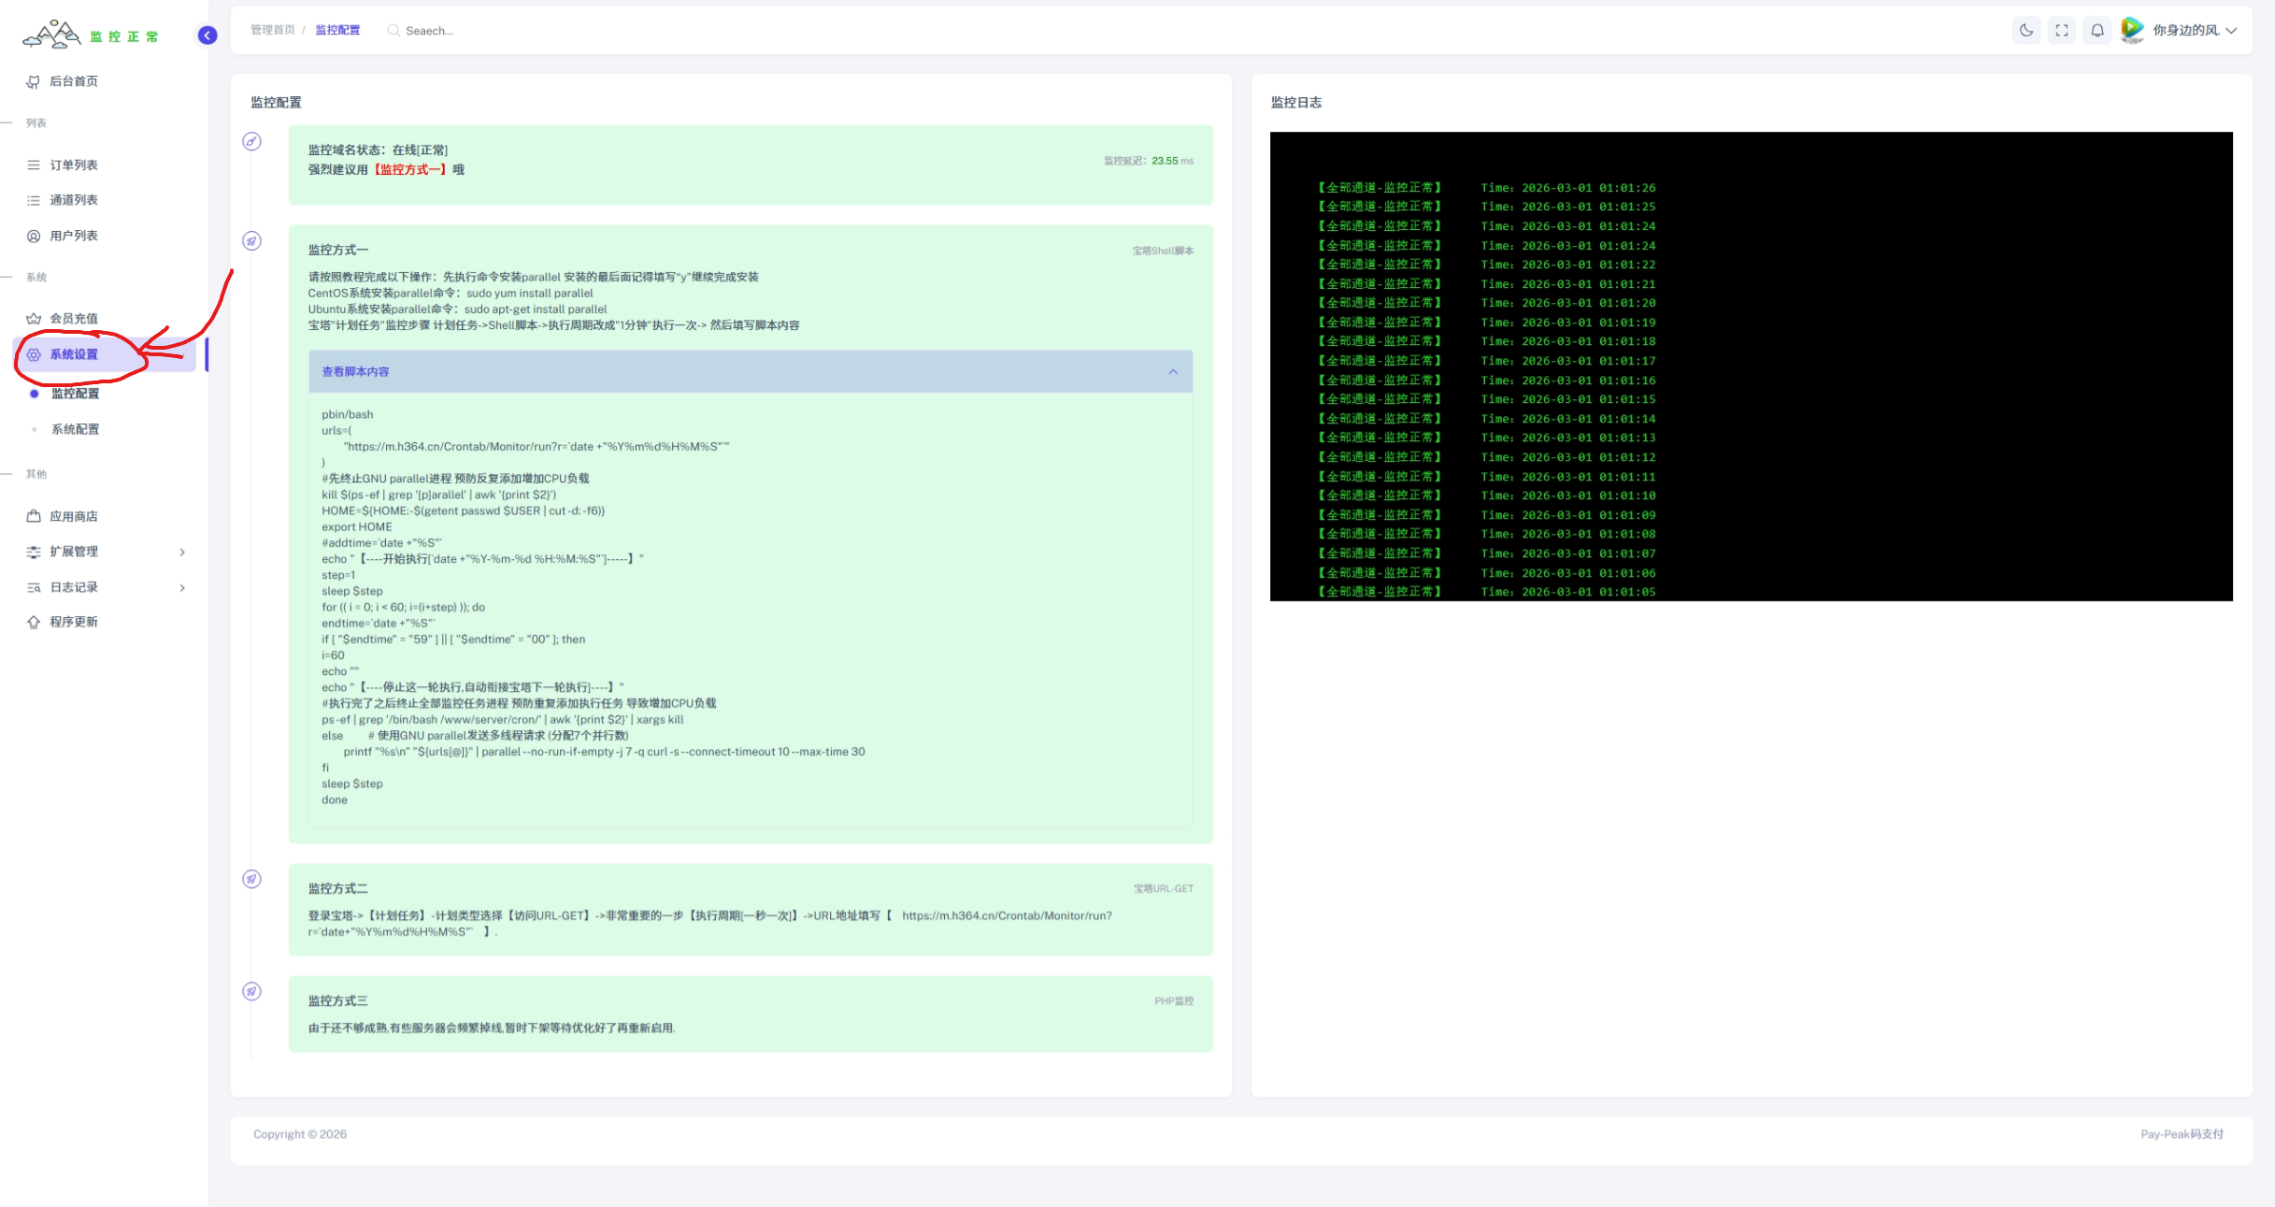The height and width of the screenshot is (1207, 2275).
Task: Click the search input field
Action: 429,31
